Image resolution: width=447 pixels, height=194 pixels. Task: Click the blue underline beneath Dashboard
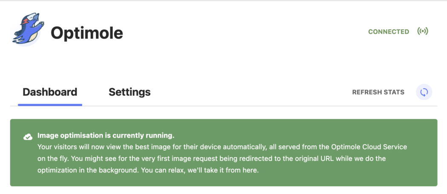coord(50,105)
